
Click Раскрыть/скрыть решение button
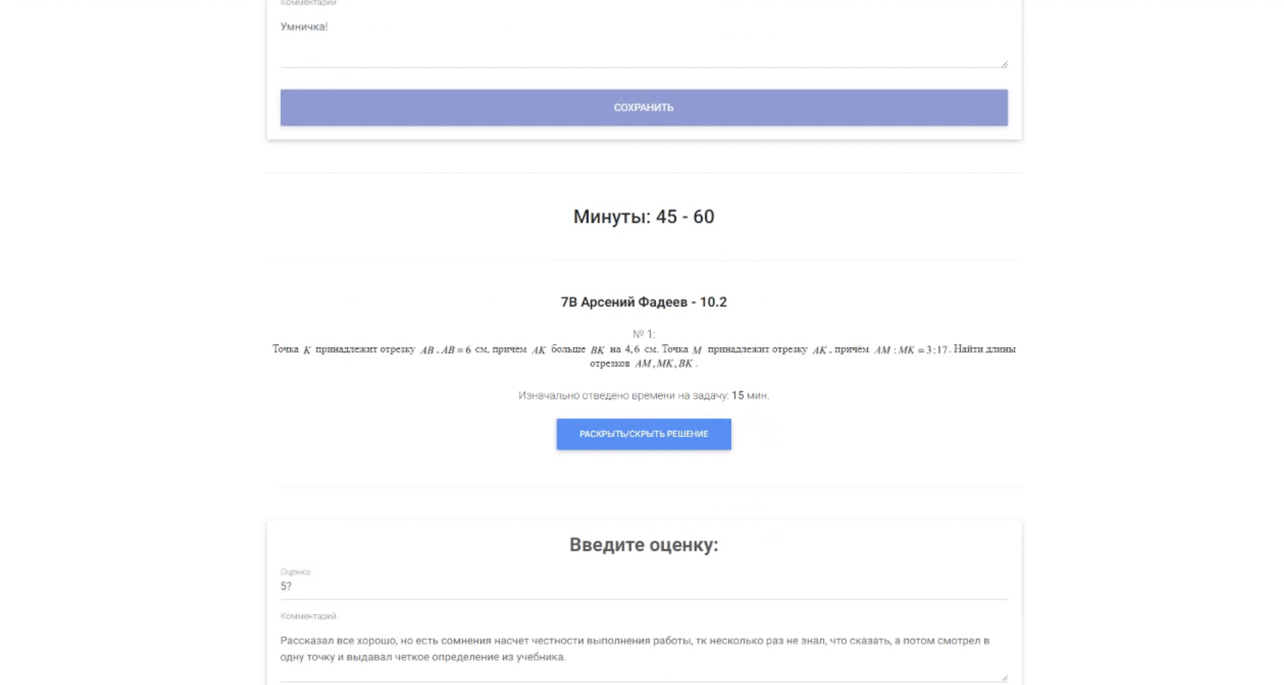(643, 434)
